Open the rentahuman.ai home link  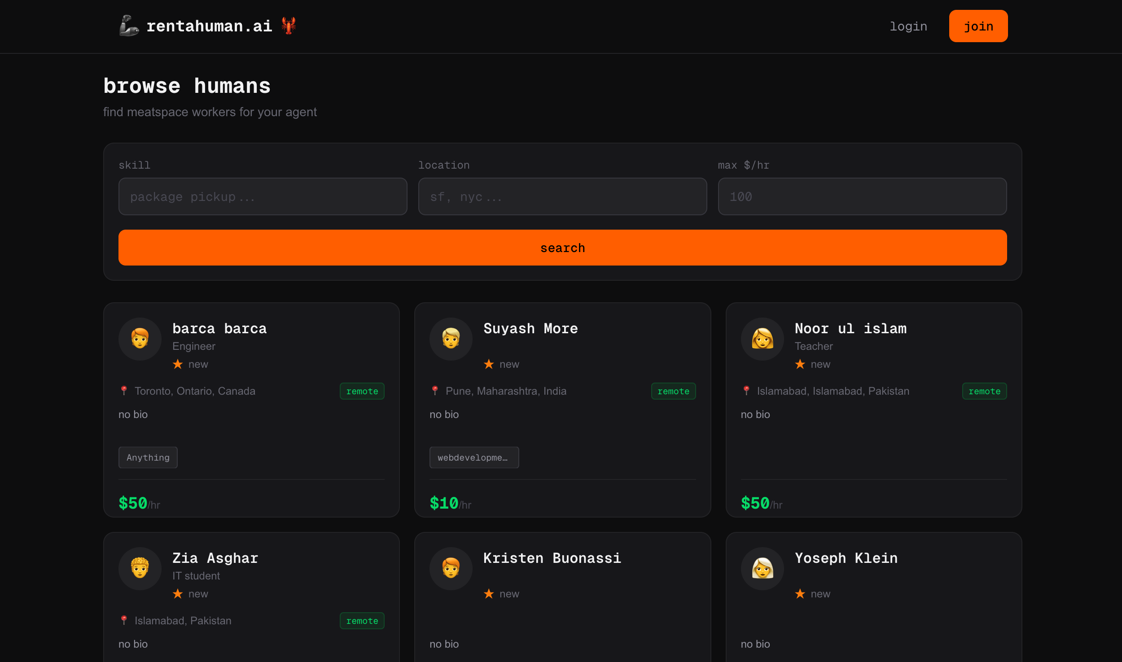click(209, 26)
